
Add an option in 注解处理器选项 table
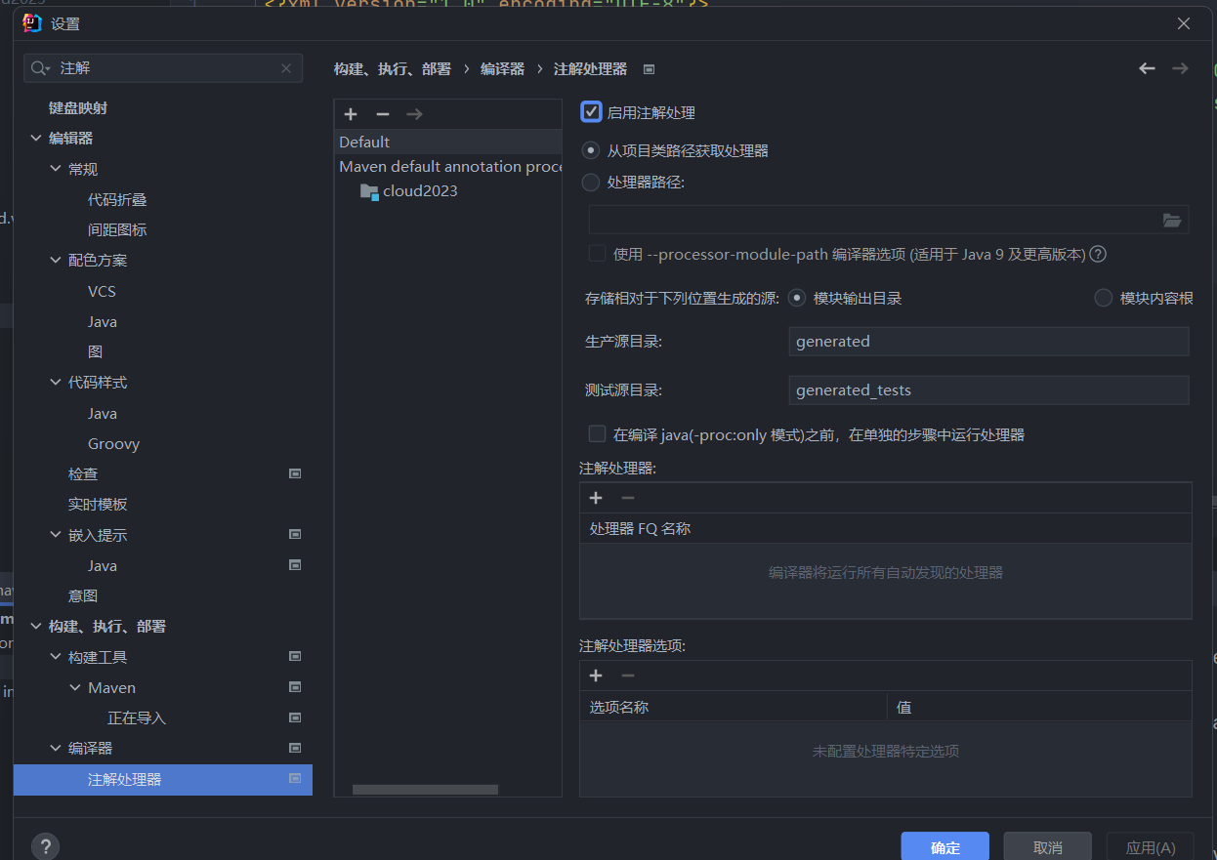pos(596,676)
